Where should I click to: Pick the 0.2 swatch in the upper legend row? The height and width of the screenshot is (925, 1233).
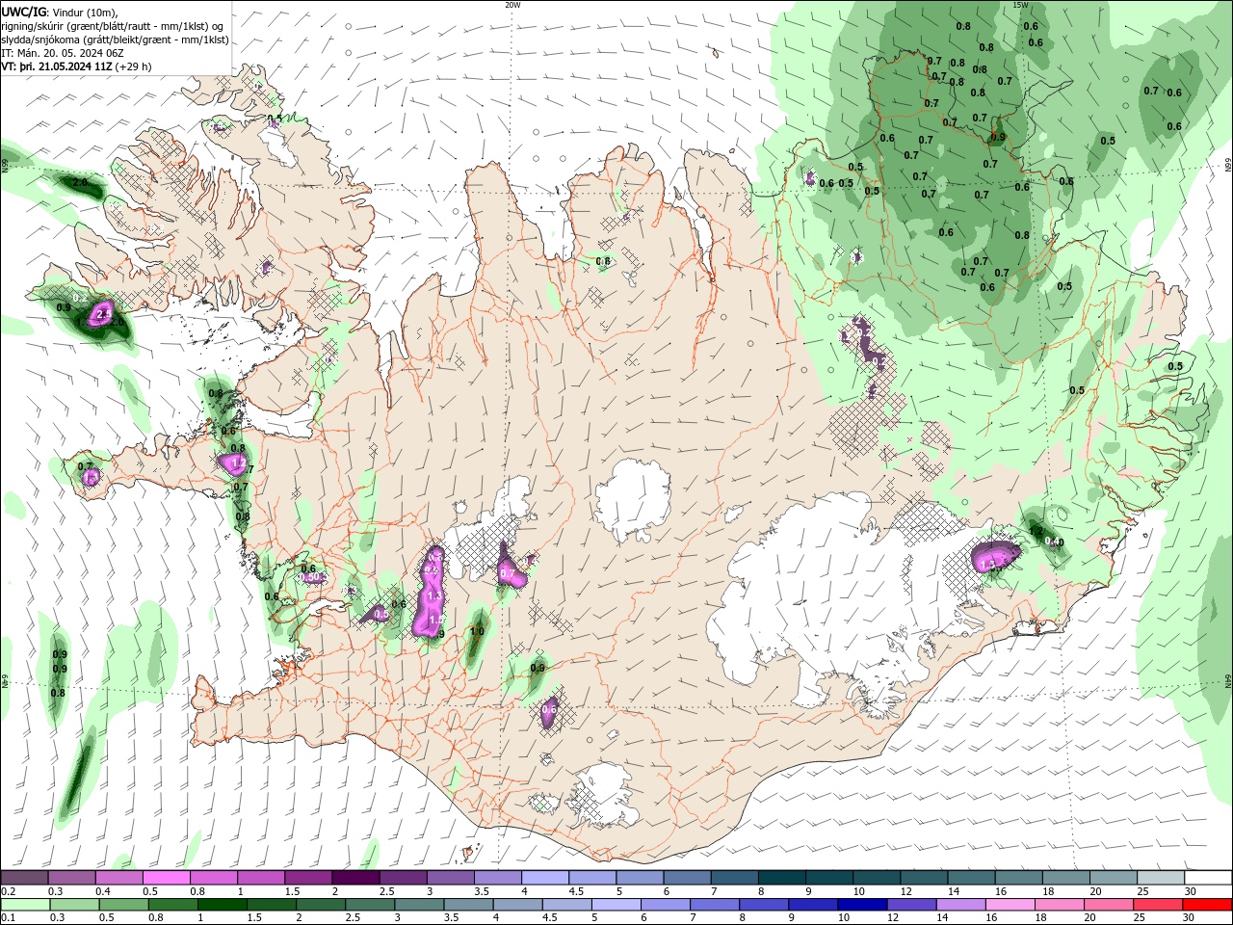coord(24,877)
